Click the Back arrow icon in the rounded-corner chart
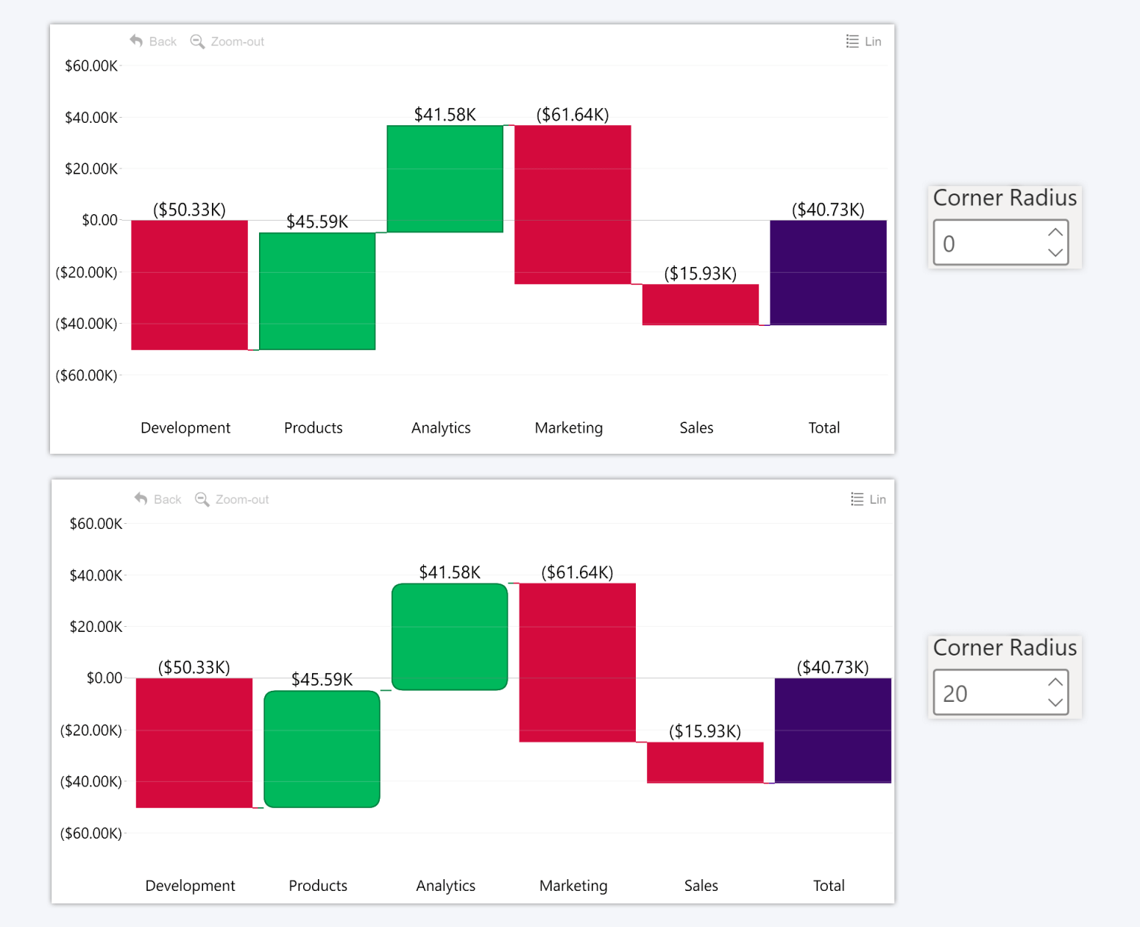This screenshot has height=927, width=1140. tap(141, 499)
